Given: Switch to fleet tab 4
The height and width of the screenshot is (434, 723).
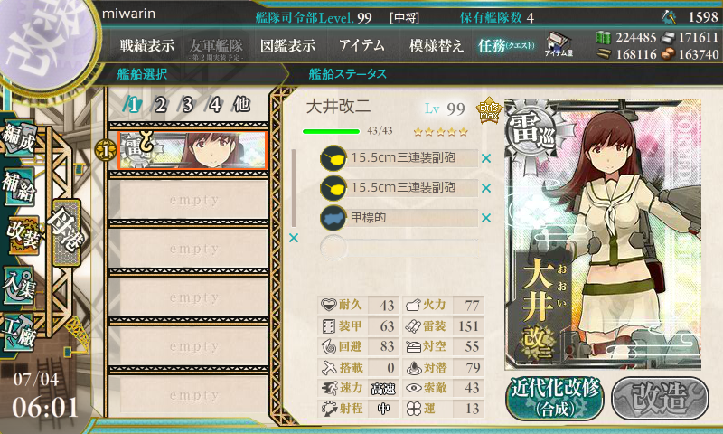Looking at the screenshot, I should tap(214, 105).
